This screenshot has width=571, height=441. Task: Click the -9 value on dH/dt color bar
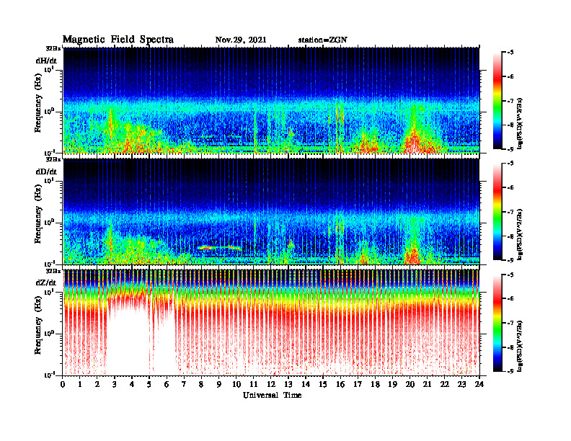click(510, 149)
